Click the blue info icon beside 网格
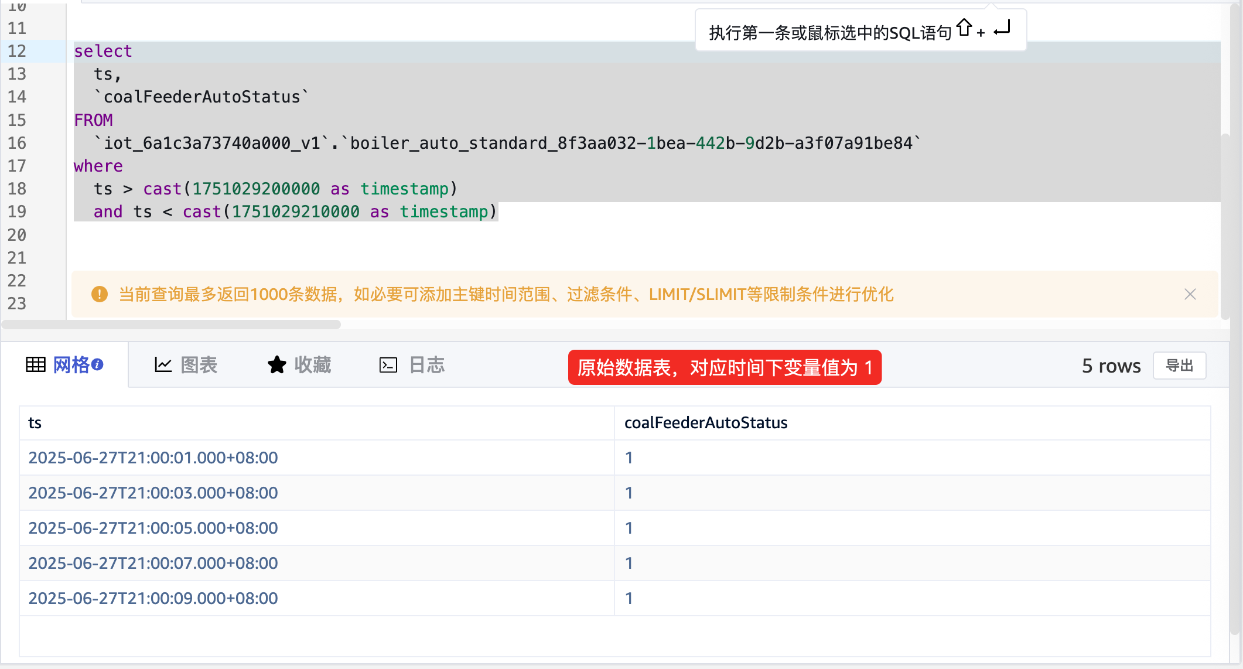The height and width of the screenshot is (669, 1243). [98, 364]
